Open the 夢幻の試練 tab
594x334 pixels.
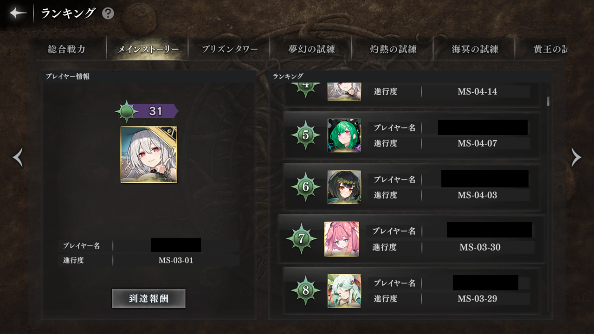(311, 50)
